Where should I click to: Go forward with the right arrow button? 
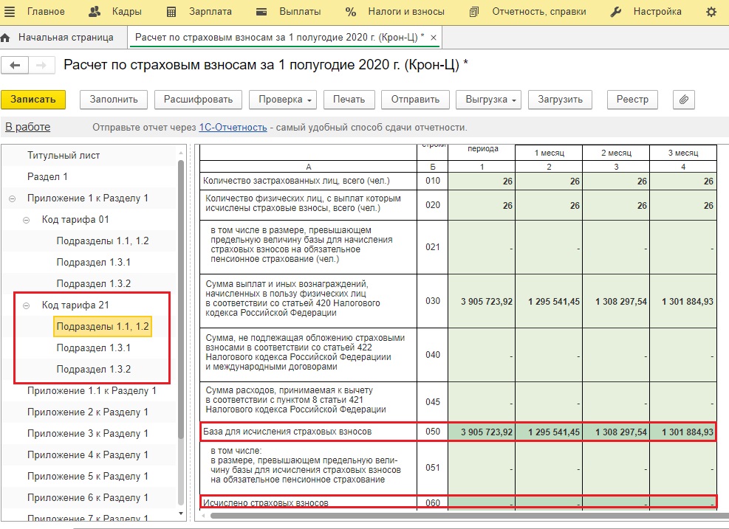click(41, 65)
